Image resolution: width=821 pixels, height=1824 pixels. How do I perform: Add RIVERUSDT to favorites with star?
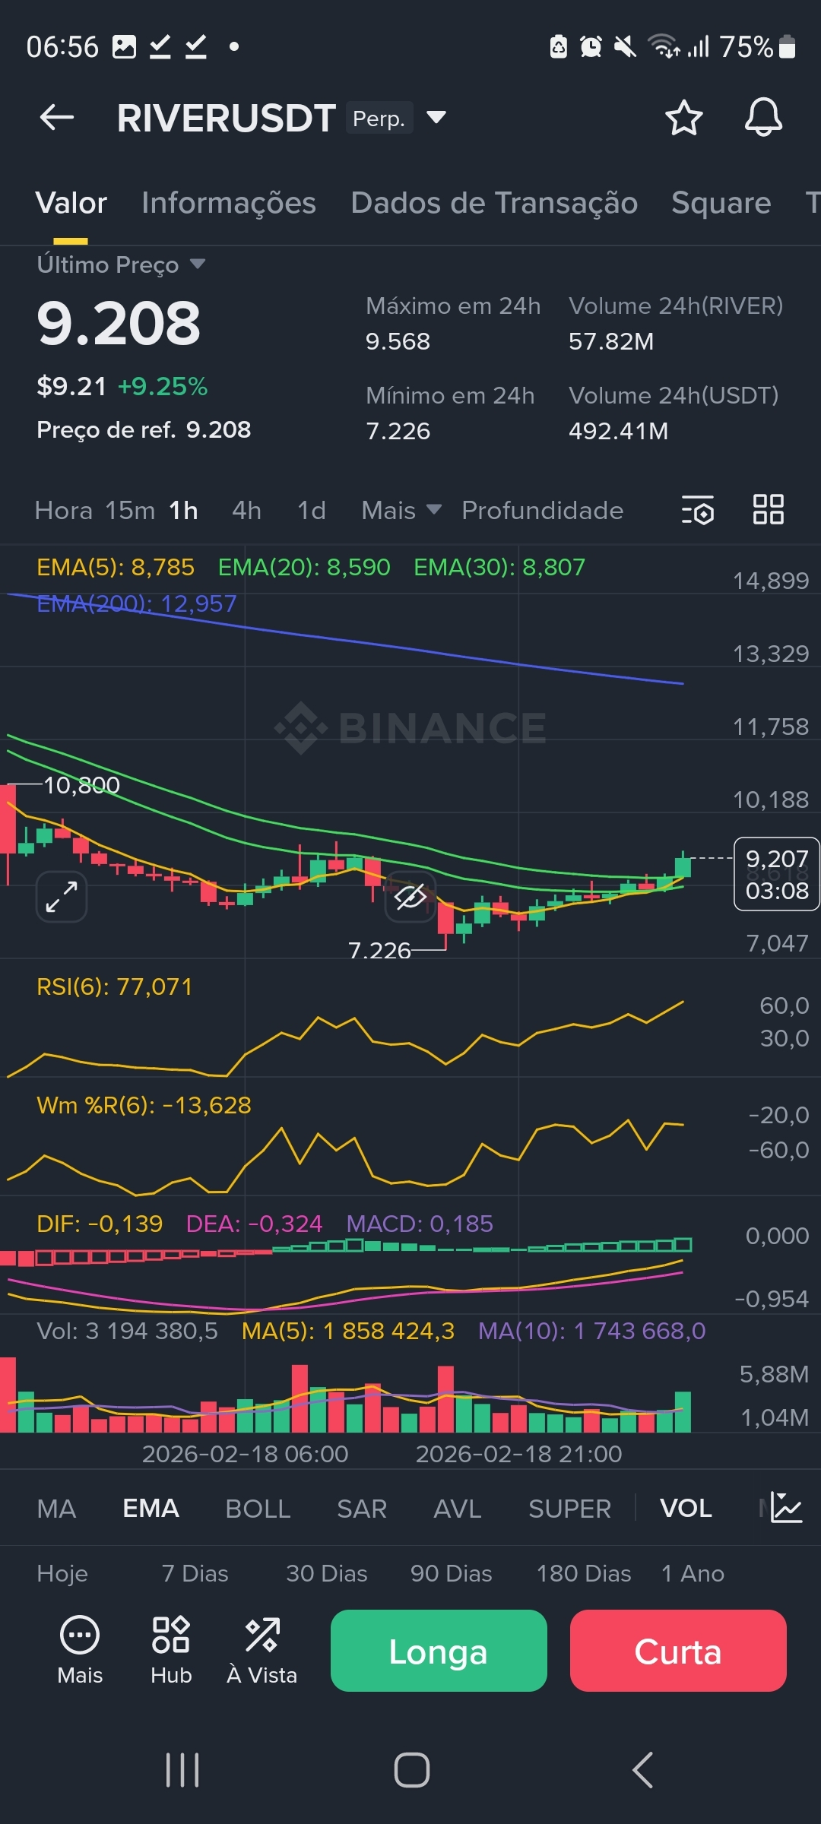pos(683,118)
